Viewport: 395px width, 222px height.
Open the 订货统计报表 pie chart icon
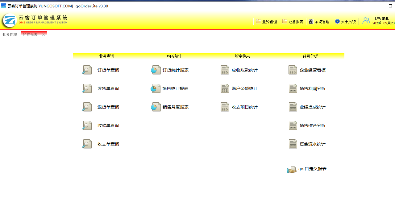pos(156,70)
